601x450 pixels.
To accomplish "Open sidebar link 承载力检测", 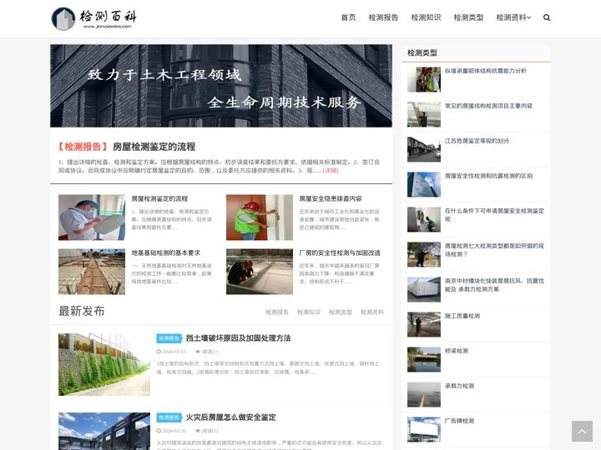I will [x=460, y=386].
